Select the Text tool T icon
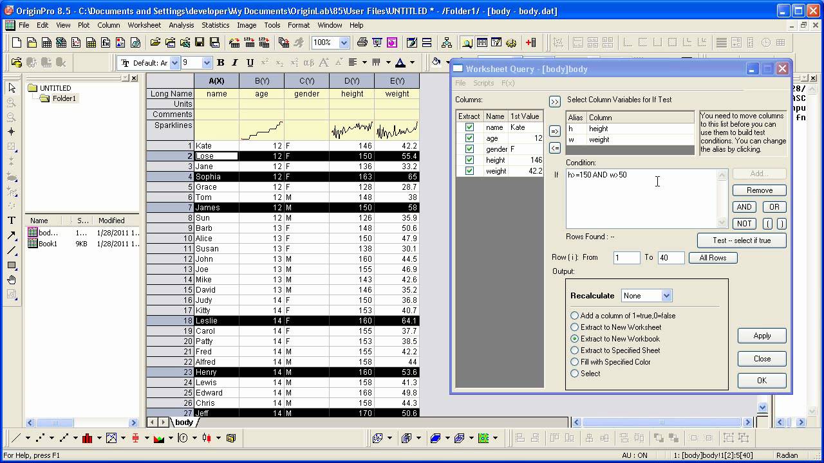 tap(12, 220)
